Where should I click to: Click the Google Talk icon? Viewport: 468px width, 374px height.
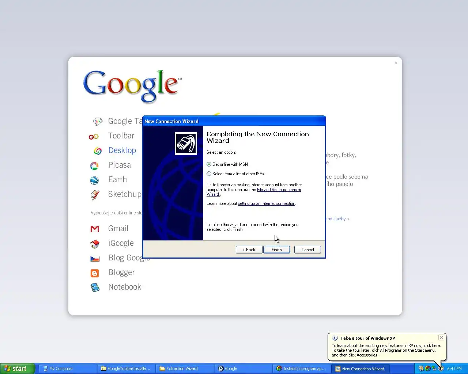[x=98, y=121]
